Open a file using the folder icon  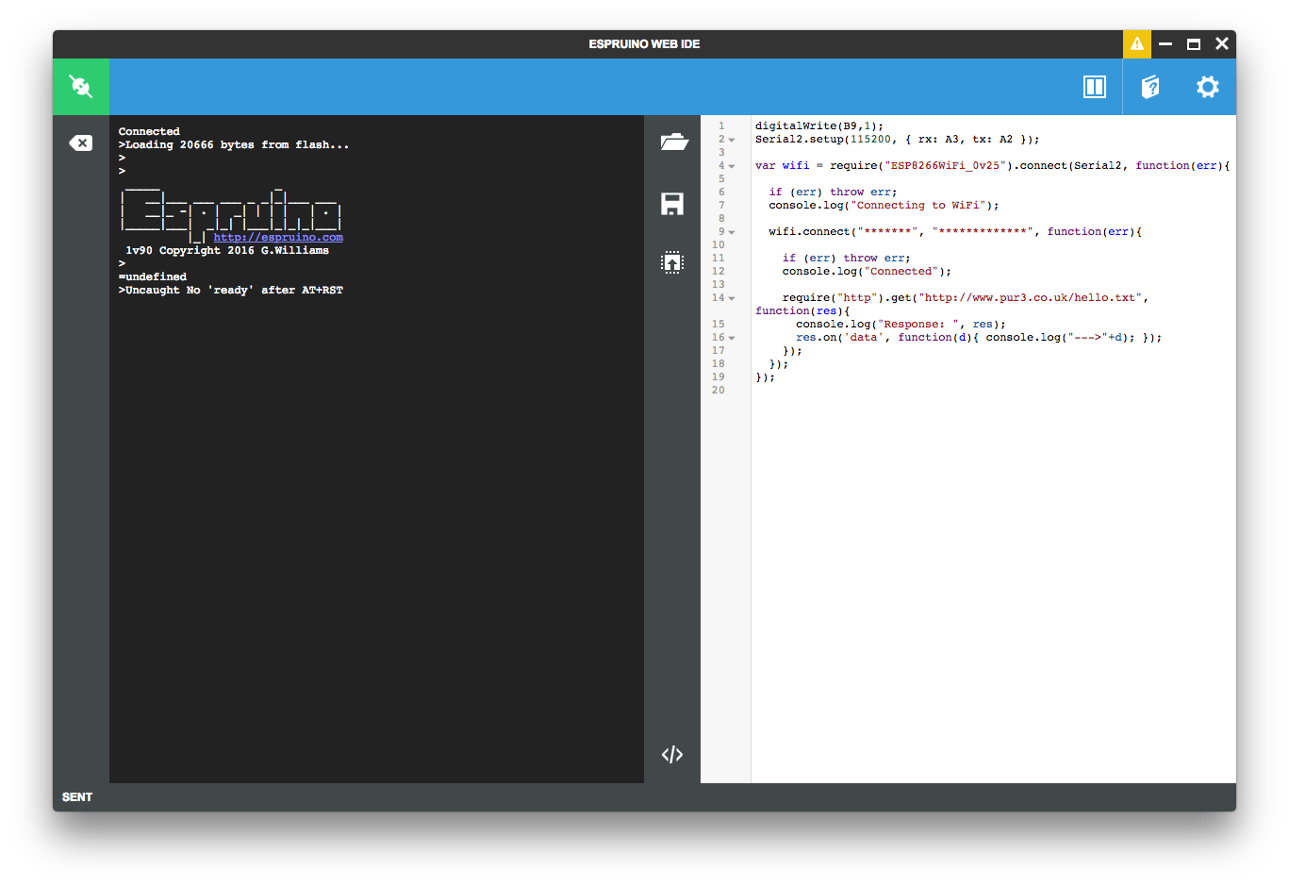click(673, 142)
